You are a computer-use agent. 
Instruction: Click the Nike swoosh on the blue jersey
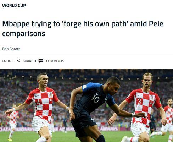click(x=98, y=95)
